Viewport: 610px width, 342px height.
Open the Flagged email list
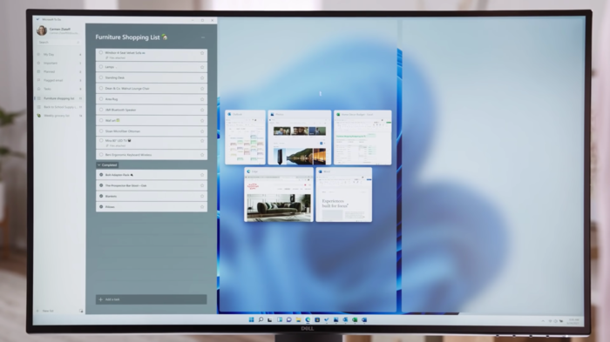59,80
